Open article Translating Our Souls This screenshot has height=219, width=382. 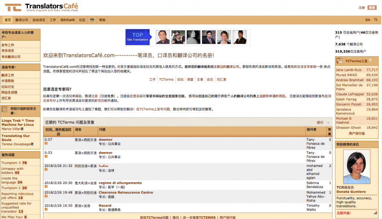pyautogui.click(x=16, y=138)
